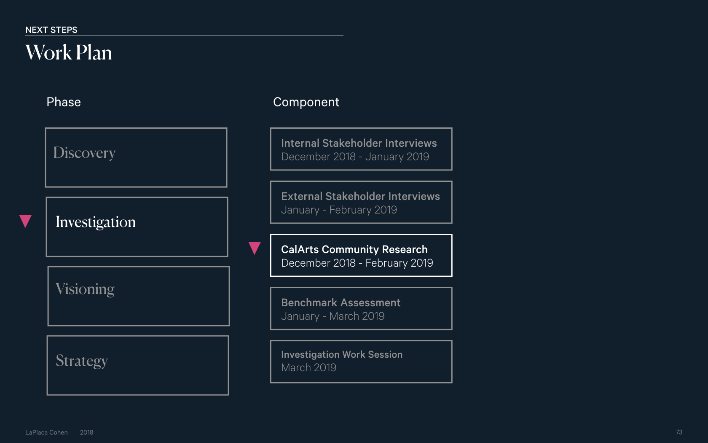Open Benchmark Assessment component box

pos(361,308)
